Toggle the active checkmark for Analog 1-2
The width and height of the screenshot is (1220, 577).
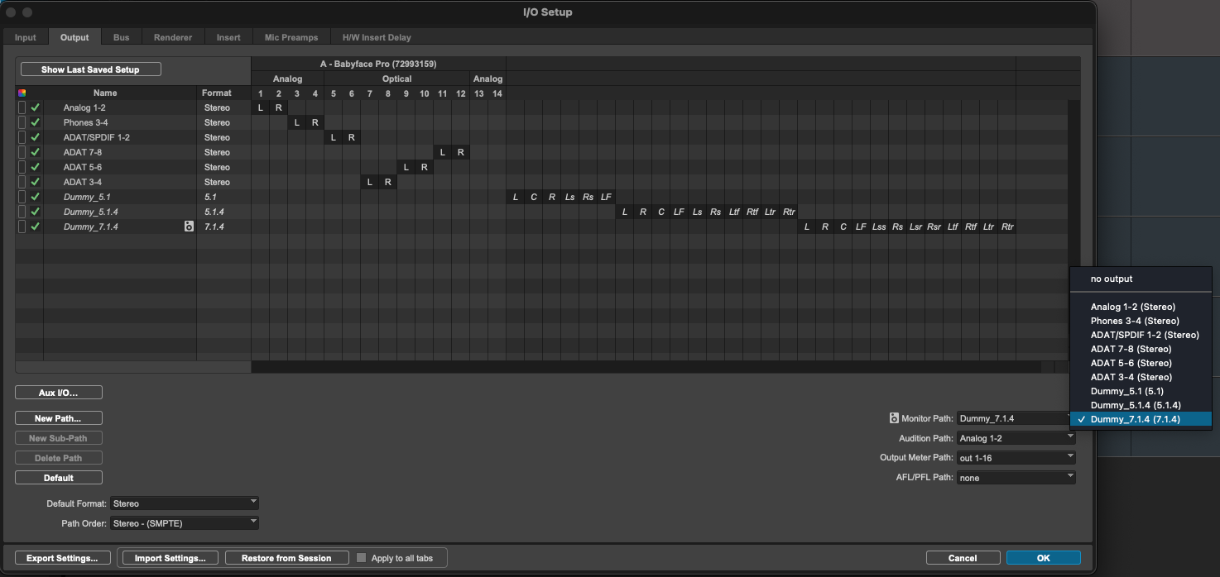coord(36,107)
